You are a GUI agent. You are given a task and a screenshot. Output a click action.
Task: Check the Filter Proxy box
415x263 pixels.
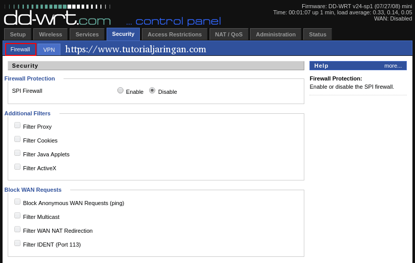coord(17,125)
